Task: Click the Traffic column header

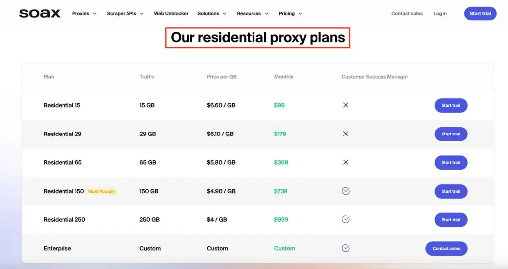Action: [147, 77]
